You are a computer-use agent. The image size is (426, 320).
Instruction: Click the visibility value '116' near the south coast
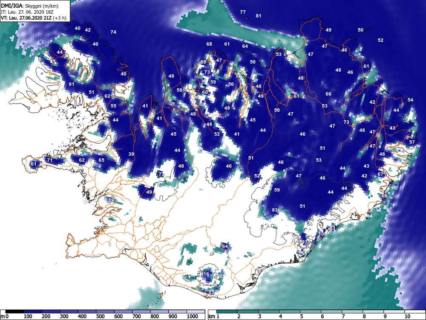[x=205, y=274]
